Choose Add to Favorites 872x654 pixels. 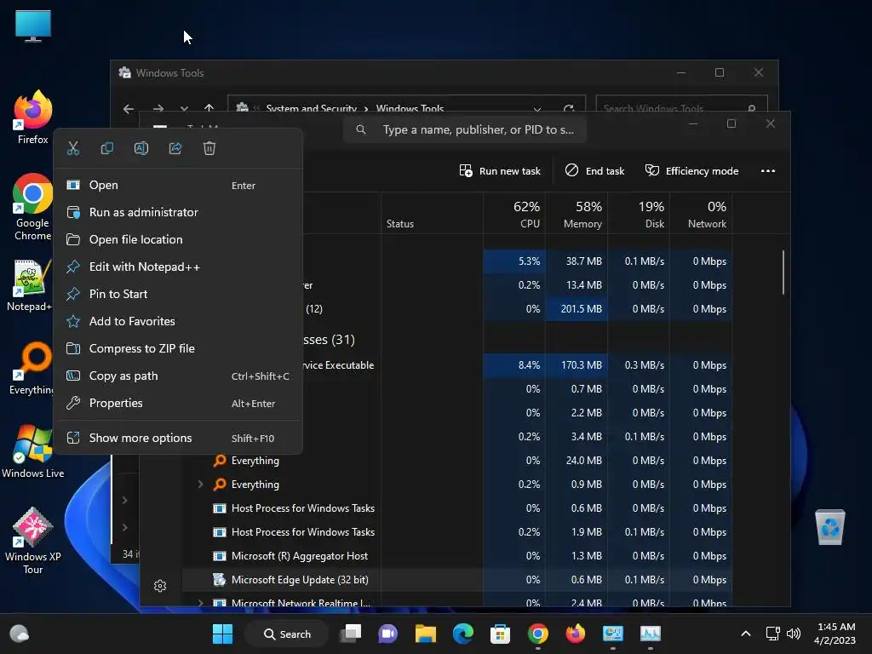[x=178, y=321]
